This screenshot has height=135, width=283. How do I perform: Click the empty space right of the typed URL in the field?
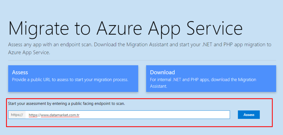click(x=154, y=115)
